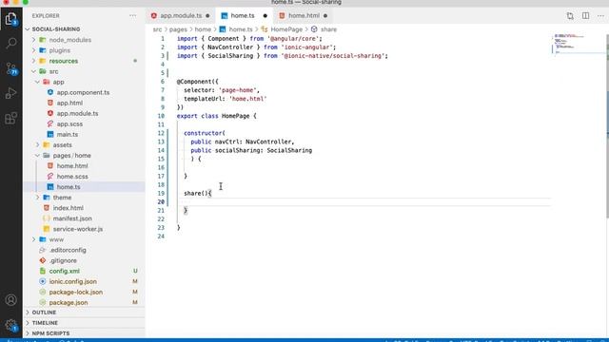Click the home breadcrumb segment
Viewport: 609px width, 342px height.
click(203, 29)
